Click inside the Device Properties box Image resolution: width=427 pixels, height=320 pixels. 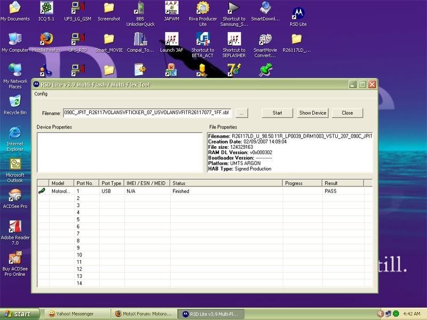(x=120, y=153)
